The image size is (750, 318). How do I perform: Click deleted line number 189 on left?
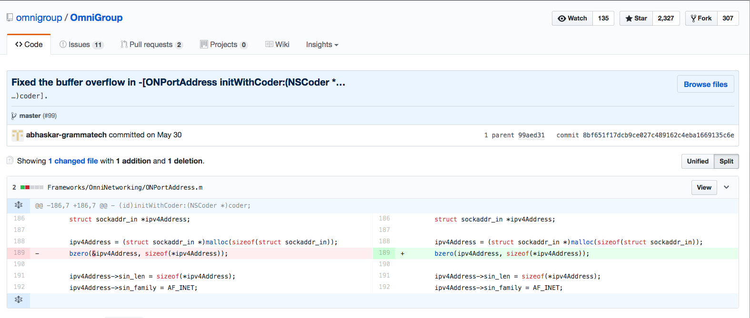(19, 253)
